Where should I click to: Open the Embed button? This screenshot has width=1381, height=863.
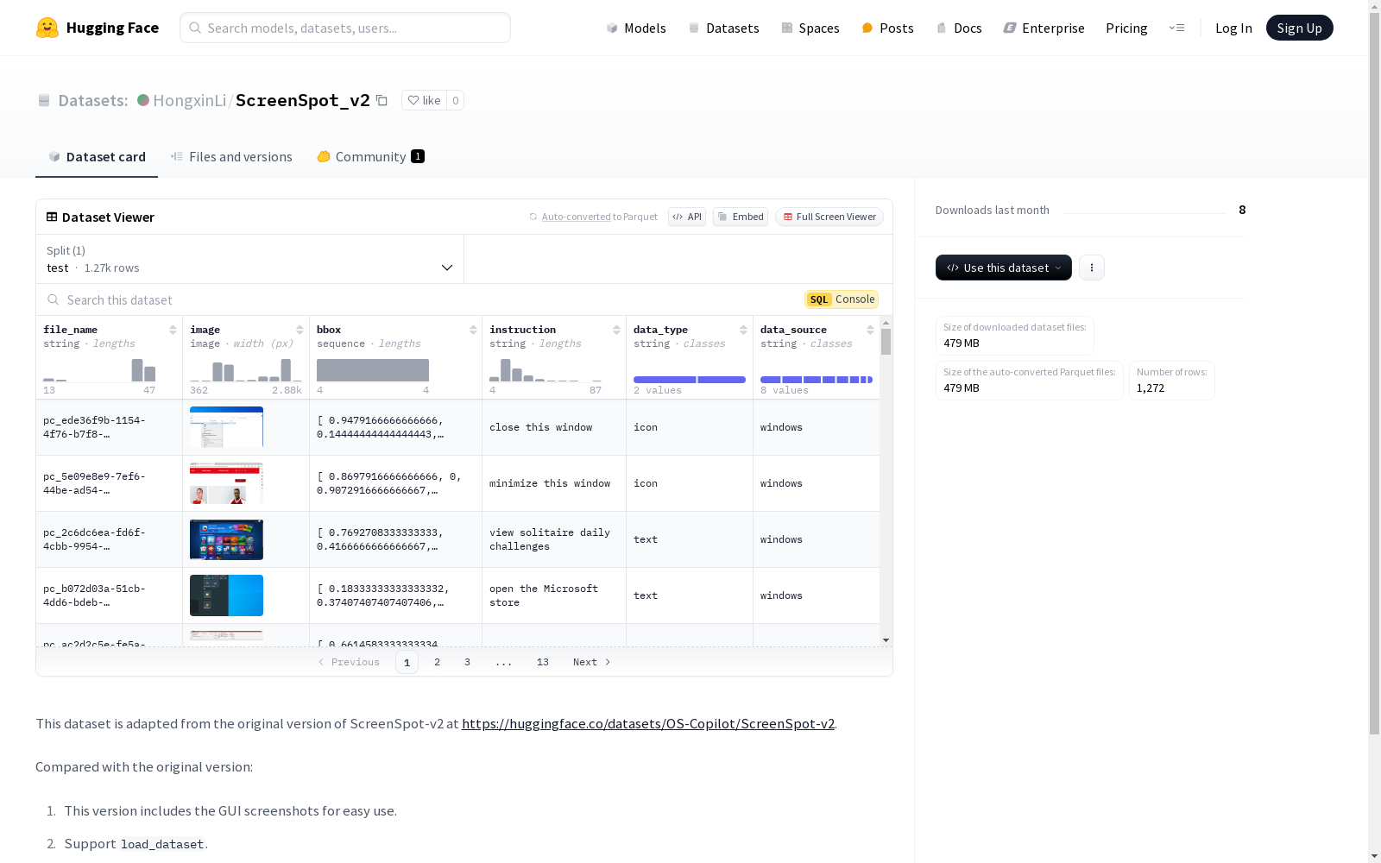[741, 217]
